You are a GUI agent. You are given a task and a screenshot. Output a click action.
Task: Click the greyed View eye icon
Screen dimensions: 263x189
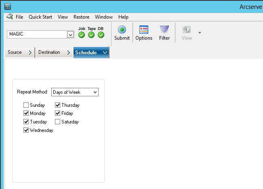[187, 30]
